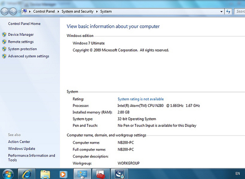This screenshot has height=179, width=245.
Task: Open the address bar history dropdown
Action: [x=221, y=11]
